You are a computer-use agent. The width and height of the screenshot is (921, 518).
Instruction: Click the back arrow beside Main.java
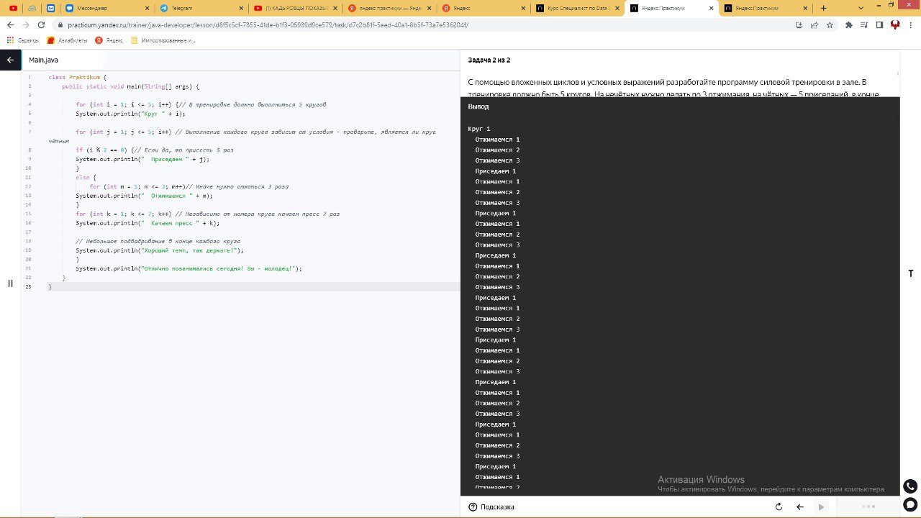(x=10, y=60)
